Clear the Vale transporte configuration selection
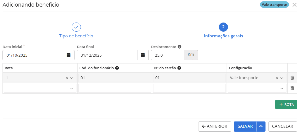Viewport: 300px width, 133px height. click(277, 78)
